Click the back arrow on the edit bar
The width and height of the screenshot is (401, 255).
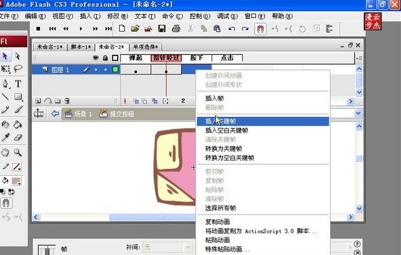click(55, 114)
